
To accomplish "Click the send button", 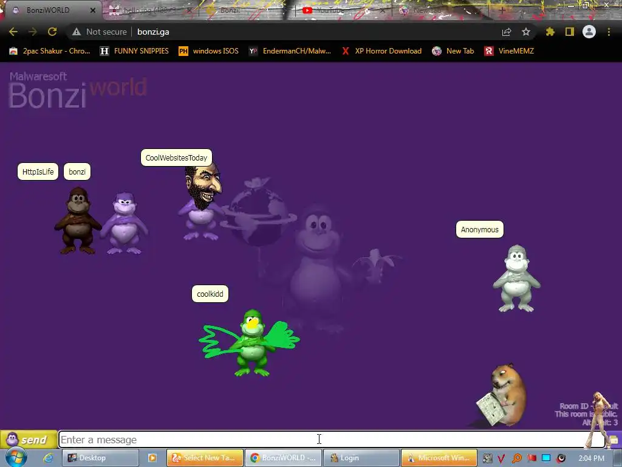I will click(x=29, y=440).
